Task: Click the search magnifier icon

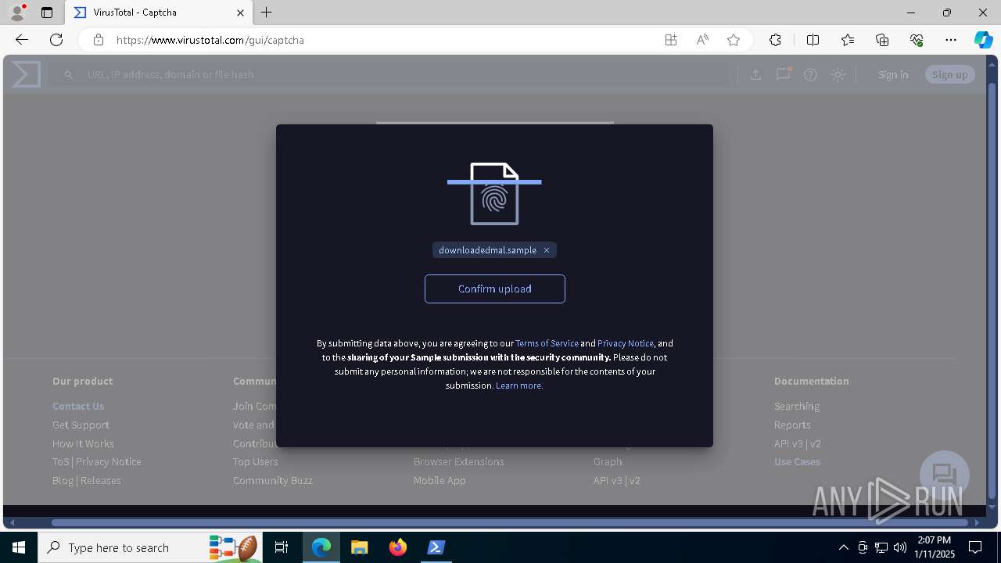Action: 69,75
